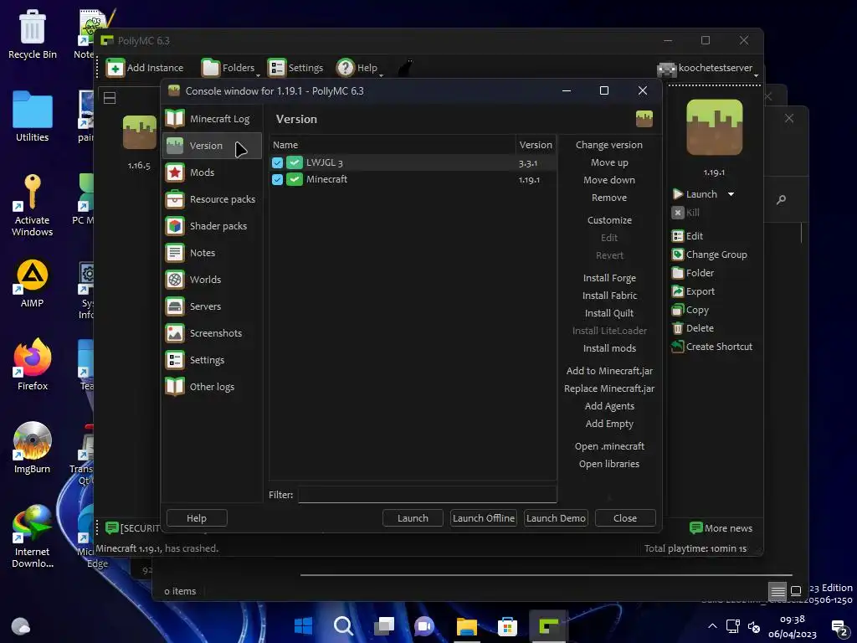The height and width of the screenshot is (643, 857).
Task: Open Windows Start menu
Action: [x=303, y=625]
